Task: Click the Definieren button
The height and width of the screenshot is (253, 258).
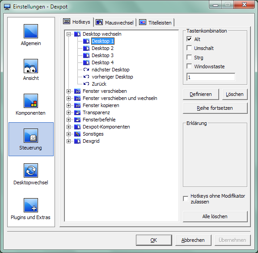Action: coord(201,95)
